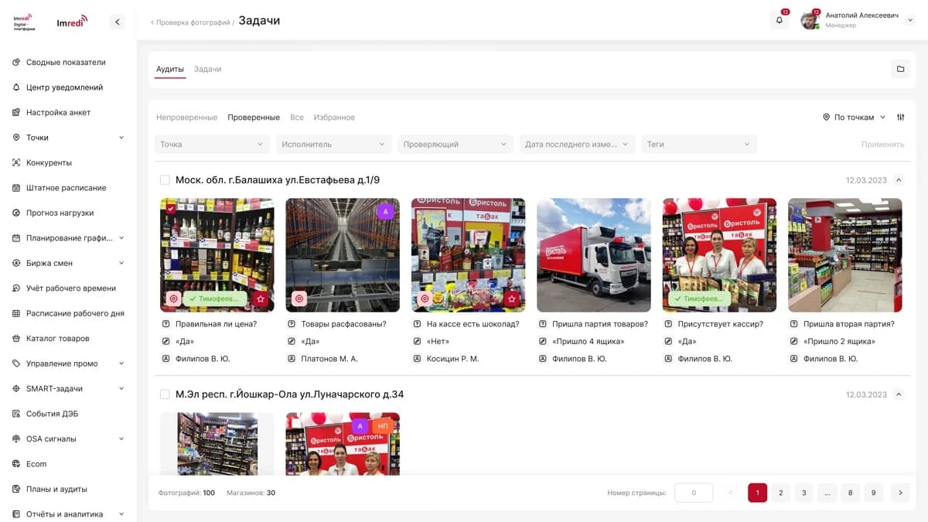Click target icon on «Товары расфасованы?» photo

[x=299, y=299]
